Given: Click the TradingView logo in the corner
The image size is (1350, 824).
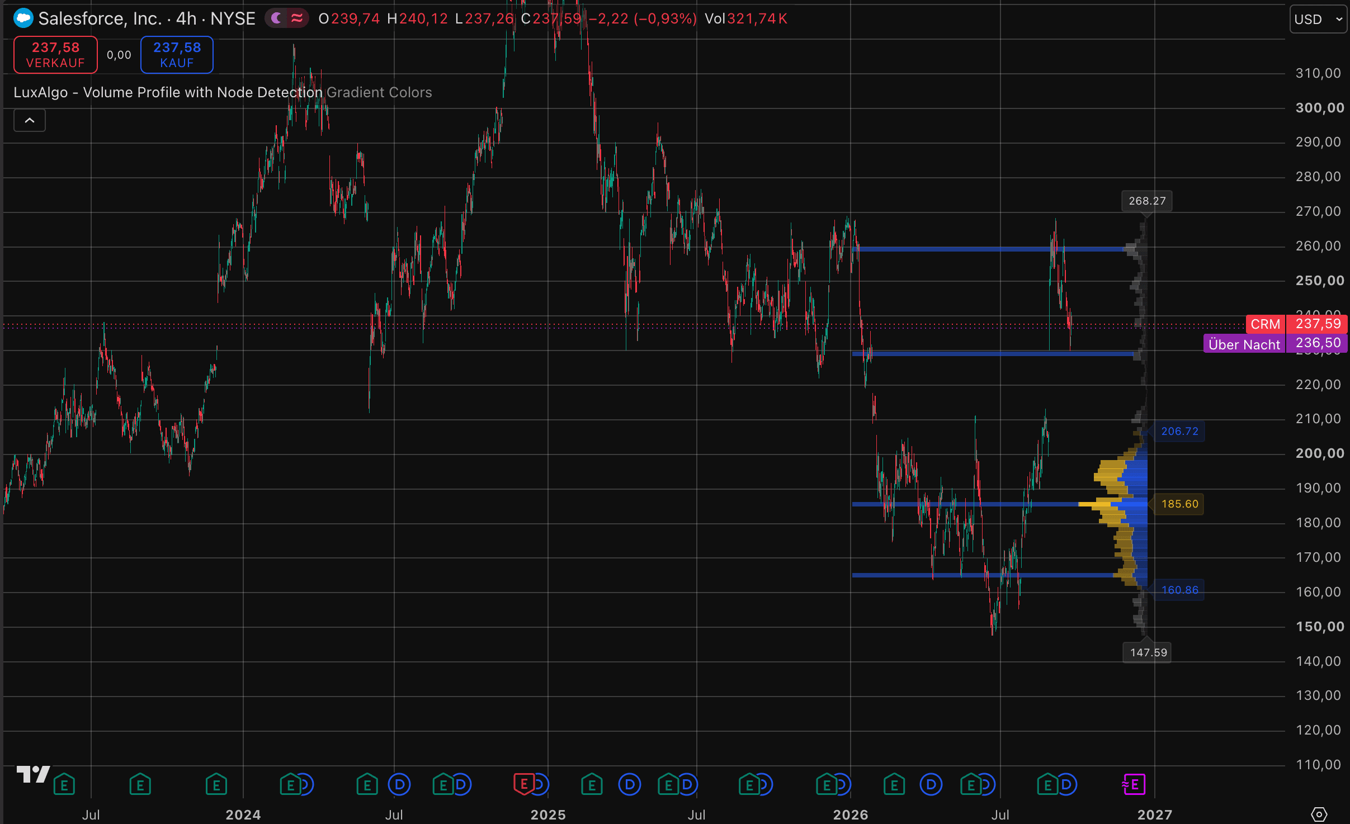Looking at the screenshot, I should (33, 774).
